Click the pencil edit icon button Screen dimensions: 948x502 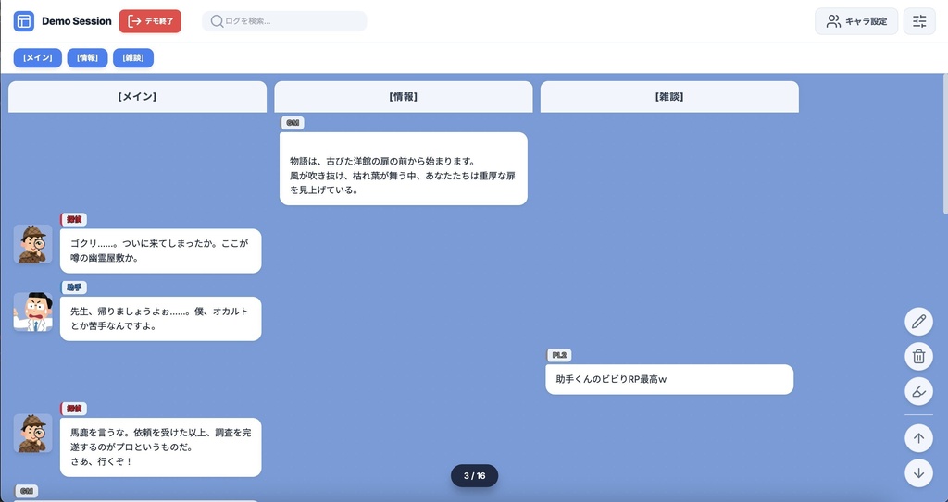(918, 322)
